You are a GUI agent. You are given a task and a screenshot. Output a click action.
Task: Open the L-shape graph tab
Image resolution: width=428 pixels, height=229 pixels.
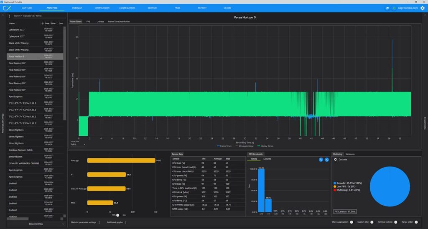click(x=100, y=21)
